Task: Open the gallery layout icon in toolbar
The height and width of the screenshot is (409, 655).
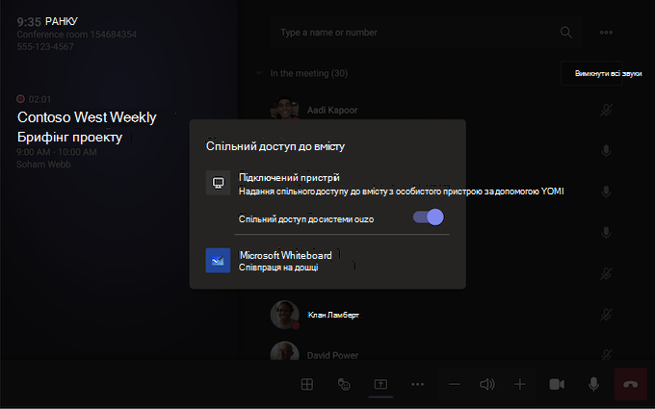Action: click(307, 384)
